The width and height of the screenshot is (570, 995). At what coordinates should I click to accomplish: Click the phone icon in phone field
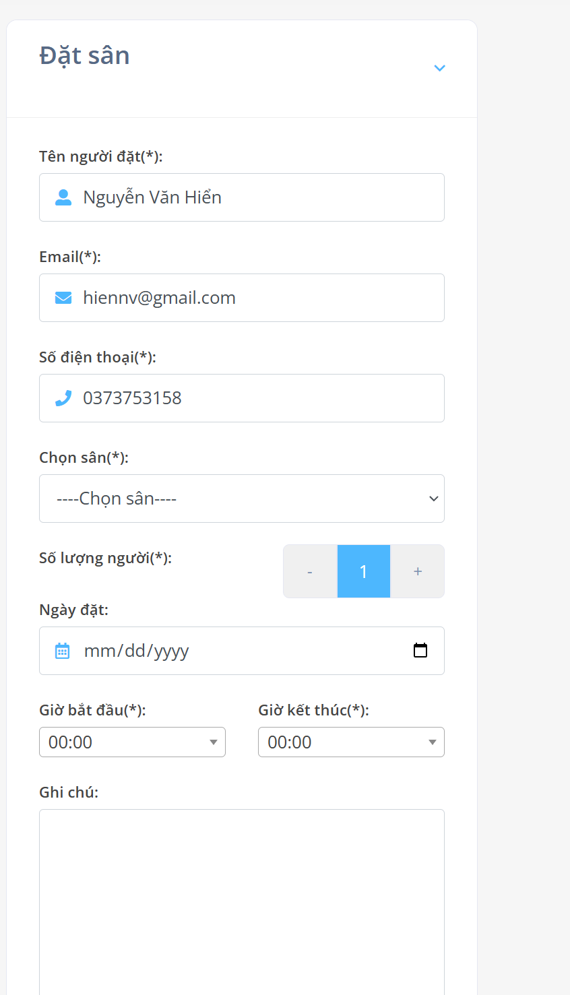point(63,398)
